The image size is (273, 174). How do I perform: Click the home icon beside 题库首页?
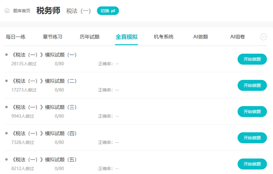point(7,10)
